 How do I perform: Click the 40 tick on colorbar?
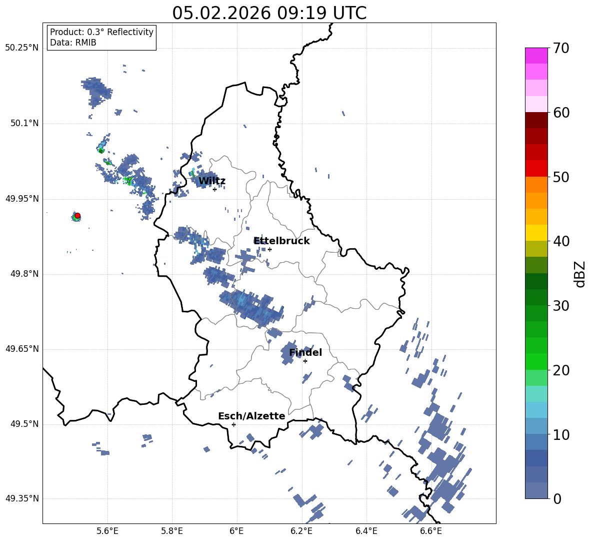(561, 241)
